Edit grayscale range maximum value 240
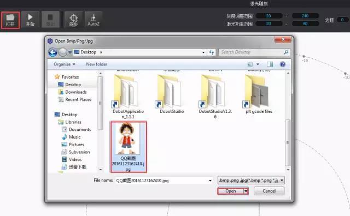 [305, 16]
